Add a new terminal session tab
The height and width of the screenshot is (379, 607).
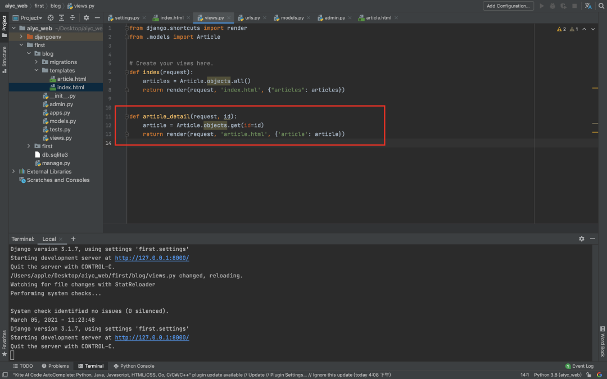pos(73,239)
